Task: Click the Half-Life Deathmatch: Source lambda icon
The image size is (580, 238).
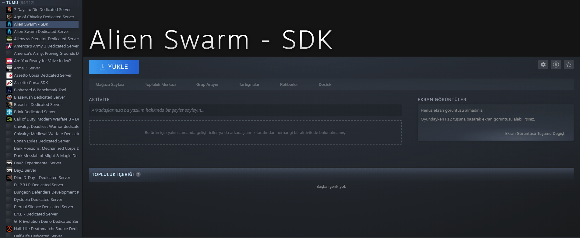Action: click(x=9, y=229)
